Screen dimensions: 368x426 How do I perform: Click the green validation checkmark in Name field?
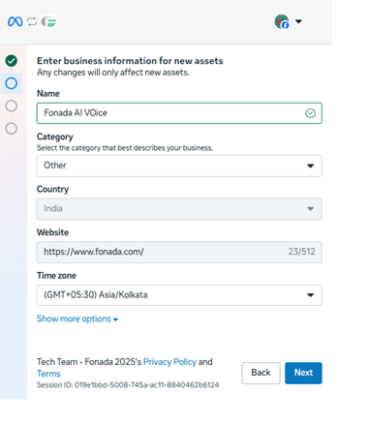click(310, 113)
